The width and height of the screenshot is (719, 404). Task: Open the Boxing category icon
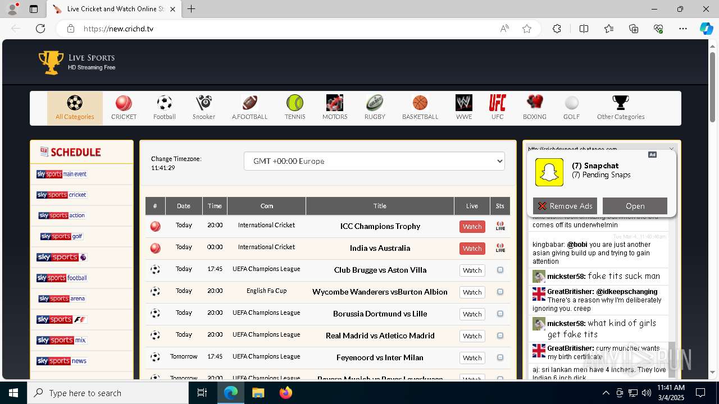click(535, 103)
